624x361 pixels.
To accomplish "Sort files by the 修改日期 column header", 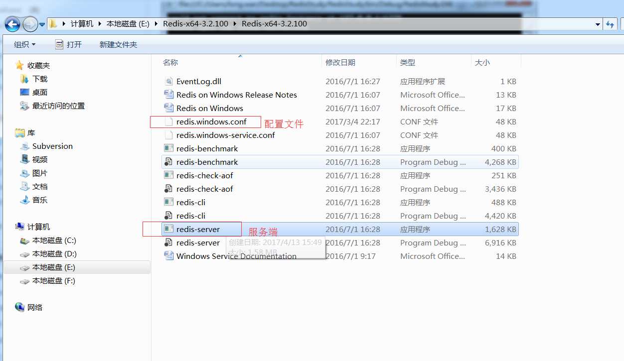I will [340, 62].
